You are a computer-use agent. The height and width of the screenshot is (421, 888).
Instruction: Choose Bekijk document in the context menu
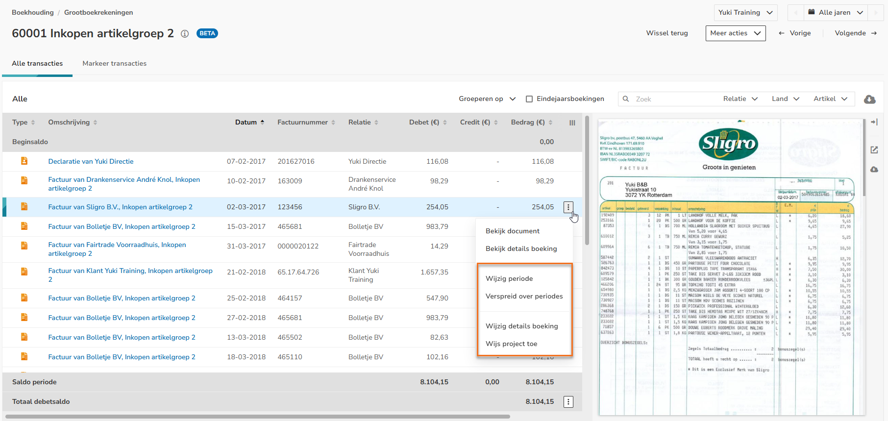pyautogui.click(x=512, y=231)
